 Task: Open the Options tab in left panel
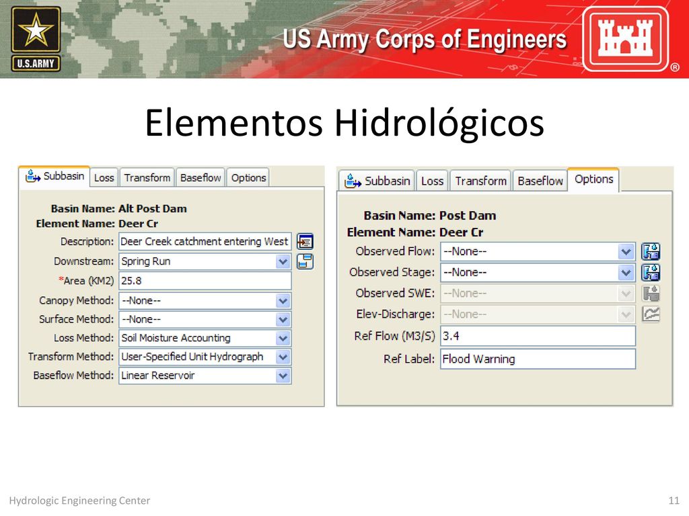point(248,177)
